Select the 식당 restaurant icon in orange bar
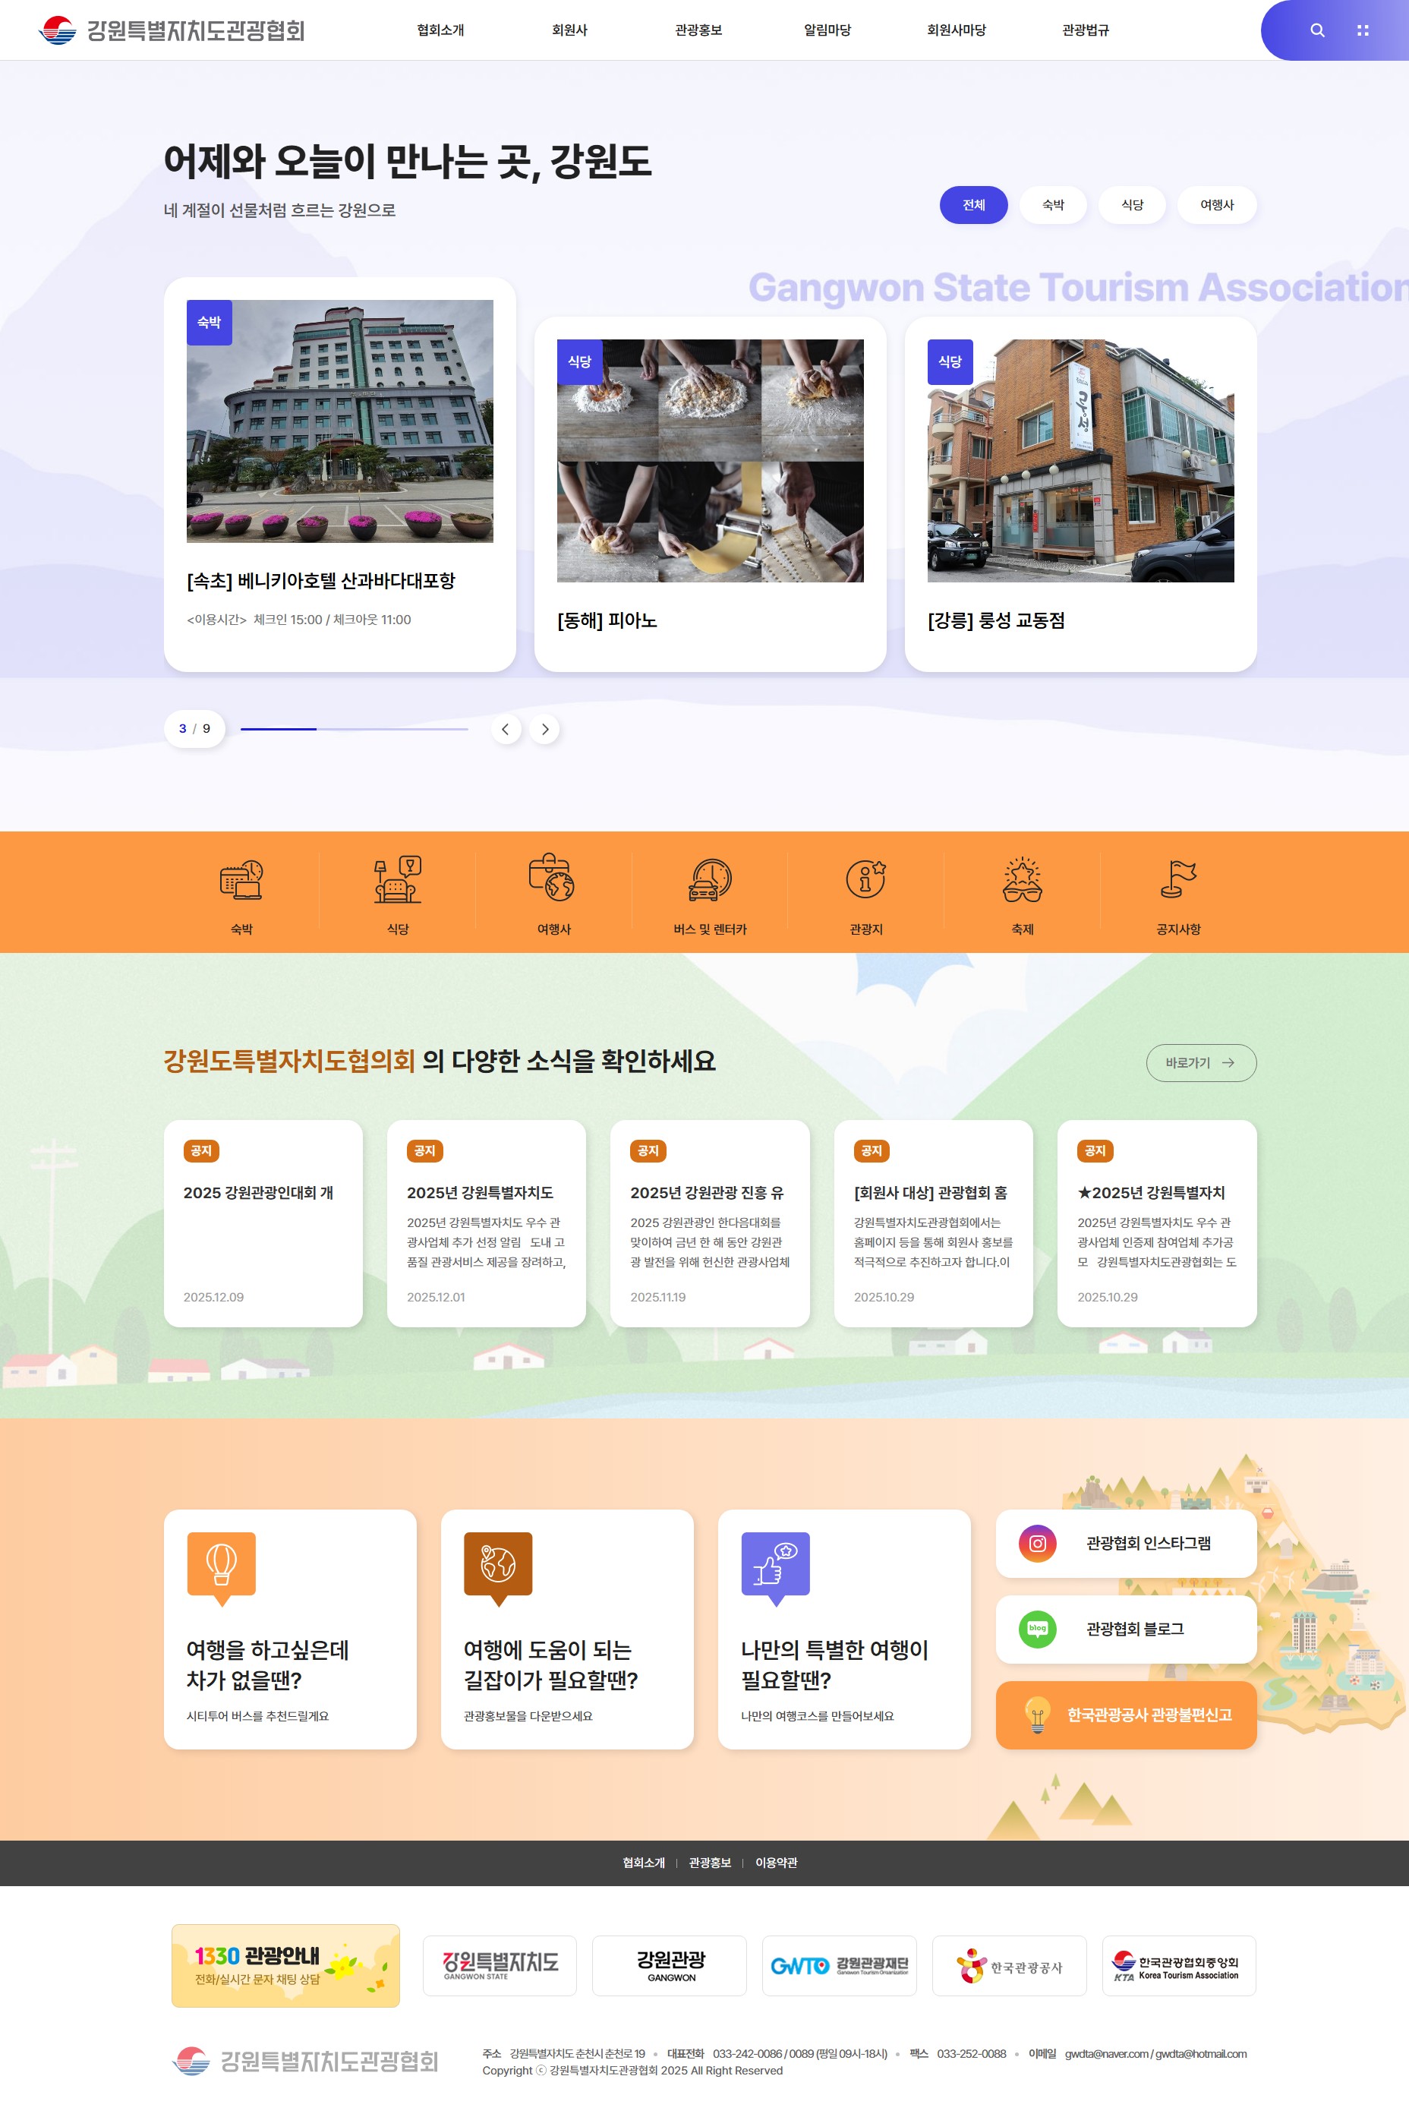The width and height of the screenshot is (1409, 2117). pos(397,880)
